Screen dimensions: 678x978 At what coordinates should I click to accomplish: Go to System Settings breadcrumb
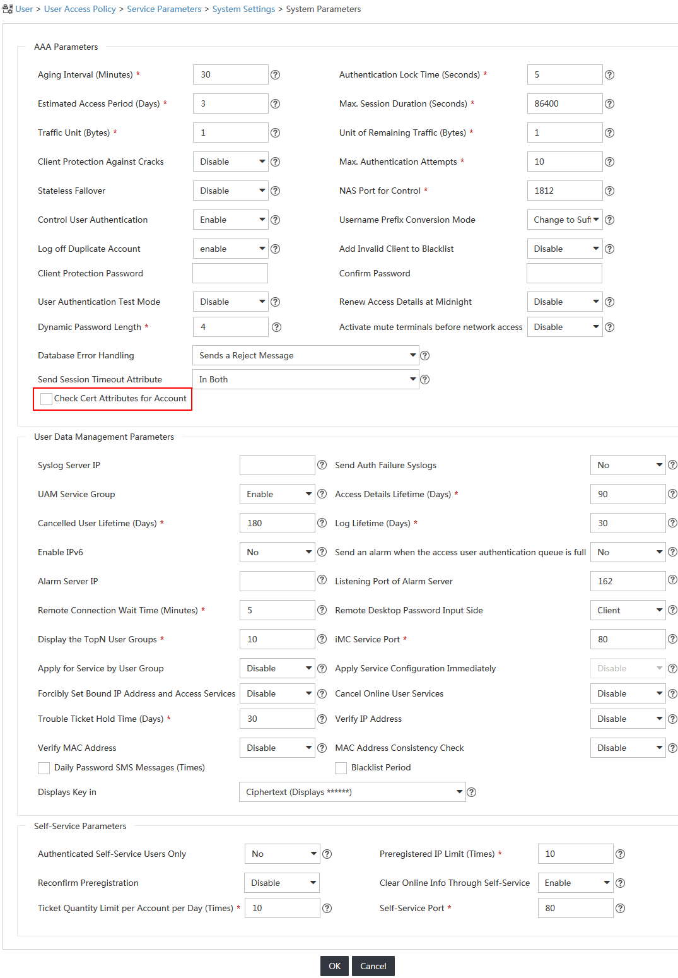coord(243,9)
